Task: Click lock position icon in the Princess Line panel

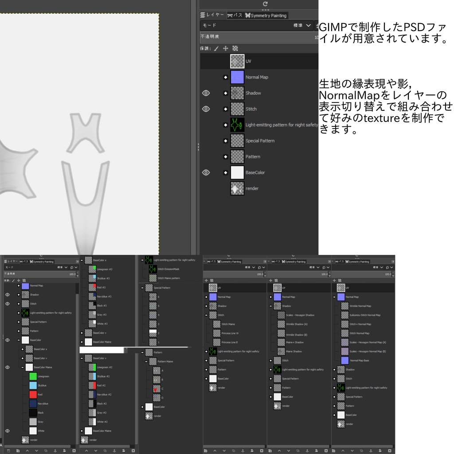Action: [207, 280]
